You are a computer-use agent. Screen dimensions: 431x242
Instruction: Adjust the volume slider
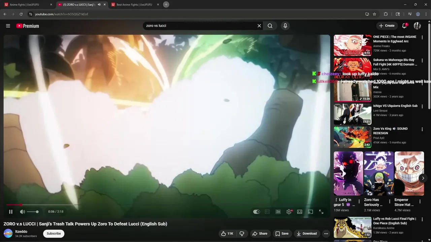(x=33, y=212)
